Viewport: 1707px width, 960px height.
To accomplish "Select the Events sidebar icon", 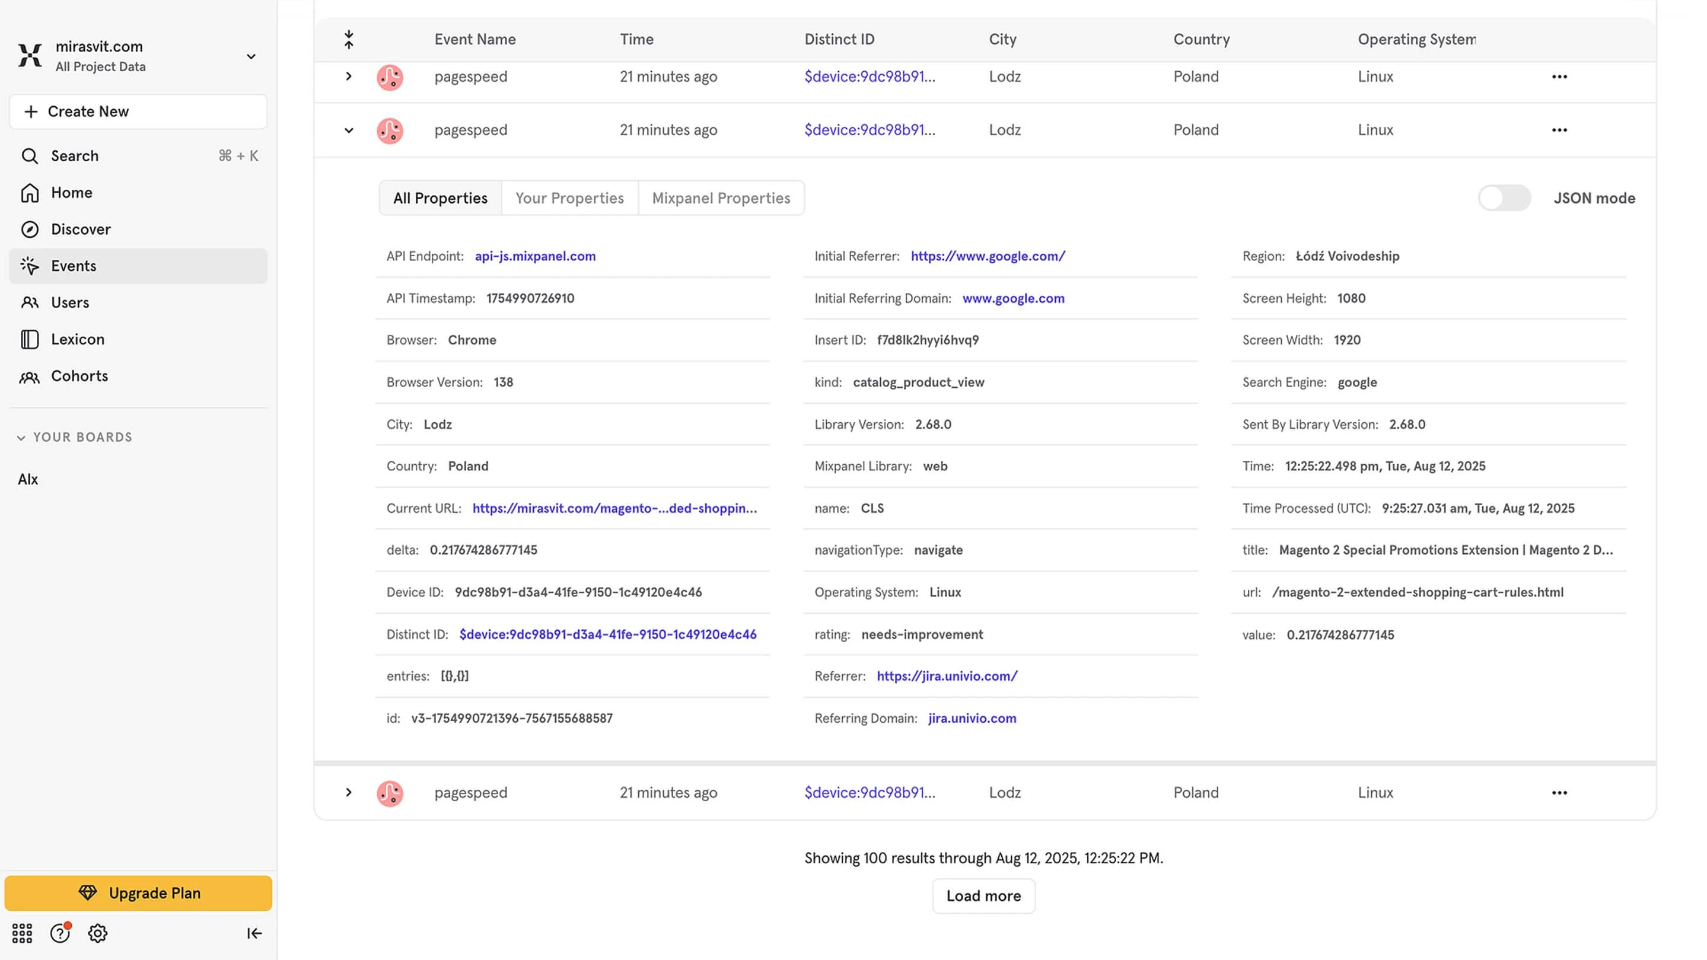I will coord(30,266).
